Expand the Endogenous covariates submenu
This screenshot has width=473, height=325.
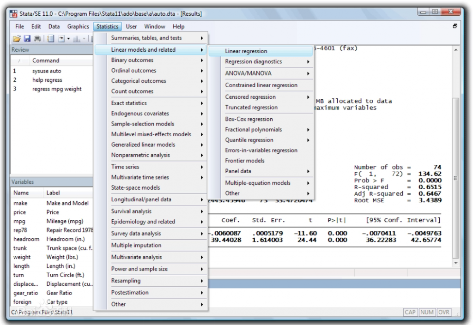[x=151, y=114]
